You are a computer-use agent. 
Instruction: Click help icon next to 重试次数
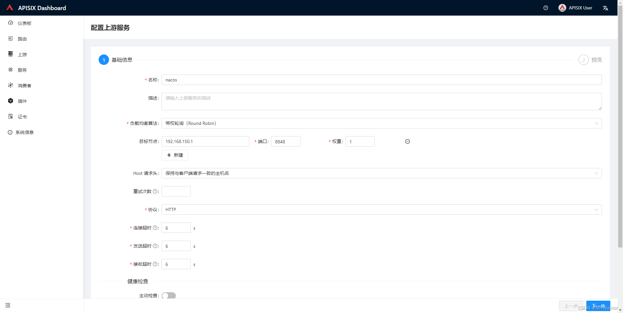[x=155, y=191]
